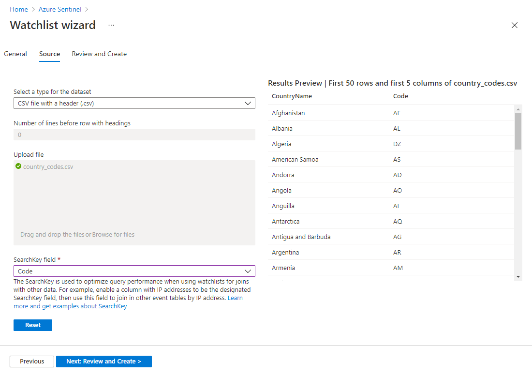The image size is (532, 377).
Task: Proceed with Next: Review and Create
Action: pos(103,362)
